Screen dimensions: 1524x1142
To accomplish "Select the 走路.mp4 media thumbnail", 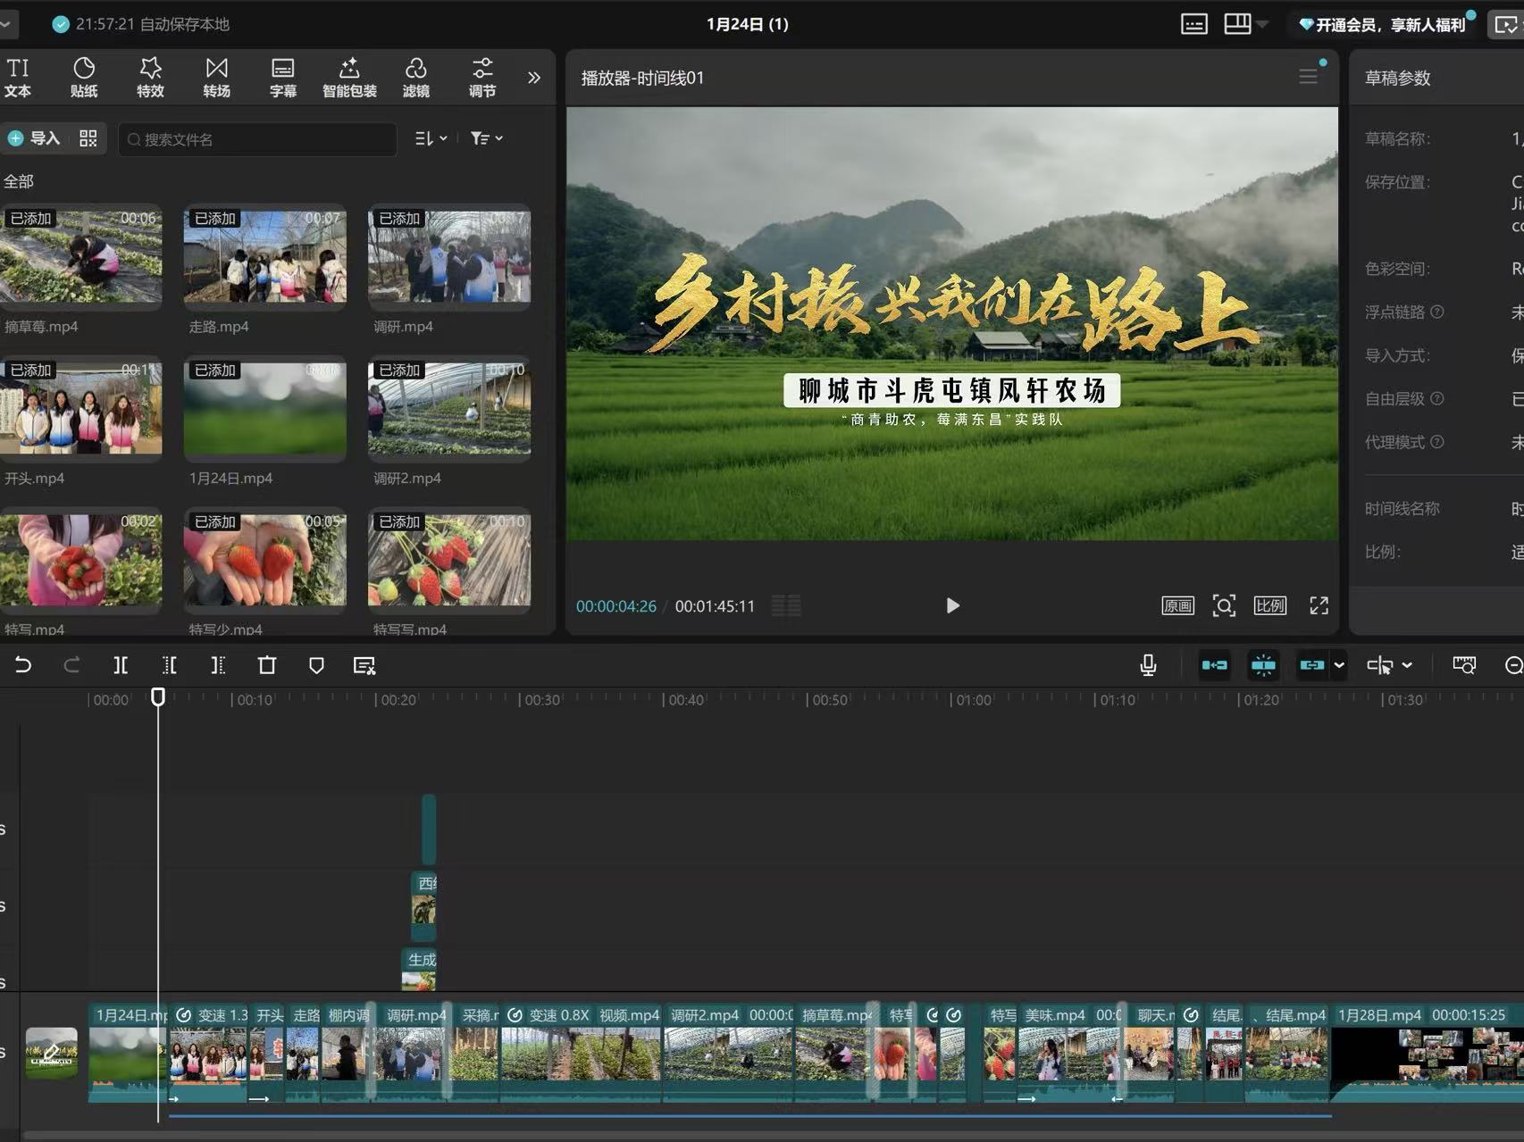I will coord(265,257).
